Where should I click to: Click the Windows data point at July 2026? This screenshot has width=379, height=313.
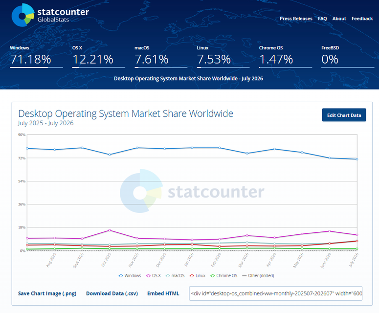[x=357, y=159]
